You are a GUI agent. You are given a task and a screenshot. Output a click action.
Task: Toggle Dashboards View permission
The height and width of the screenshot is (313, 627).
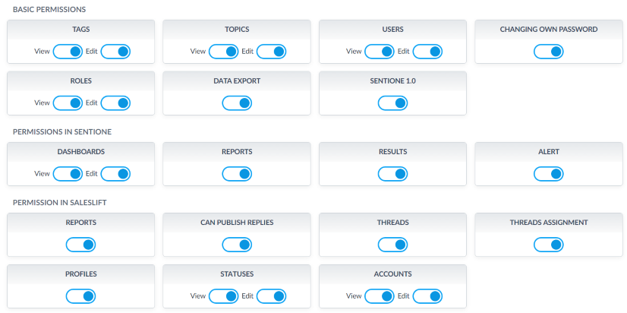coord(68,174)
